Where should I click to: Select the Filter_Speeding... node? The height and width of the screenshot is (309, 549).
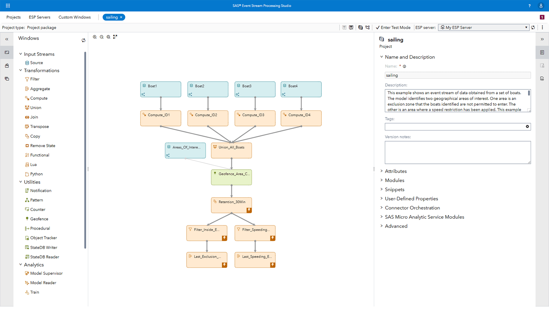(255, 233)
